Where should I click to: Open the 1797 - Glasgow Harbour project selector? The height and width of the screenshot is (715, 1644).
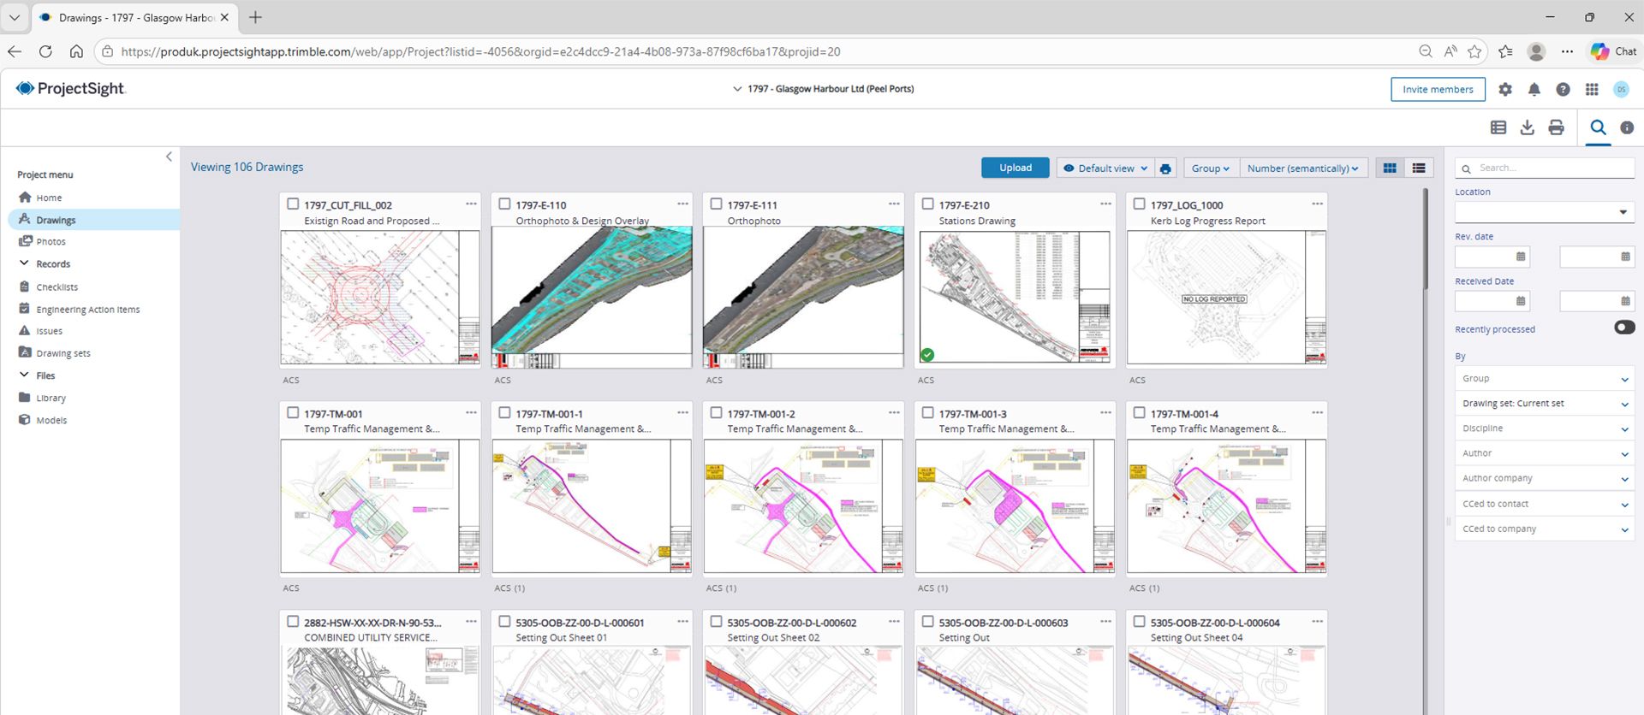(823, 89)
